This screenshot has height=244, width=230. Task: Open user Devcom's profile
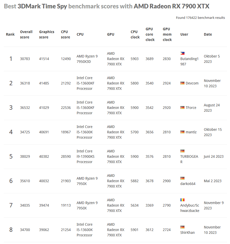pos(192,83)
